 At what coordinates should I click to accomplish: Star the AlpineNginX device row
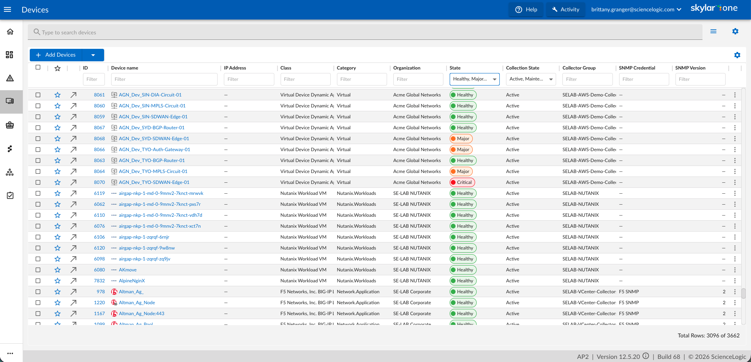(58, 281)
